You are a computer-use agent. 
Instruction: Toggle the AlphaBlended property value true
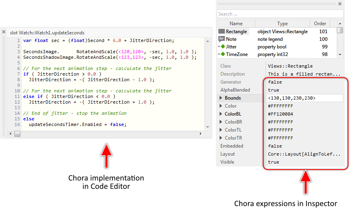[274, 90]
